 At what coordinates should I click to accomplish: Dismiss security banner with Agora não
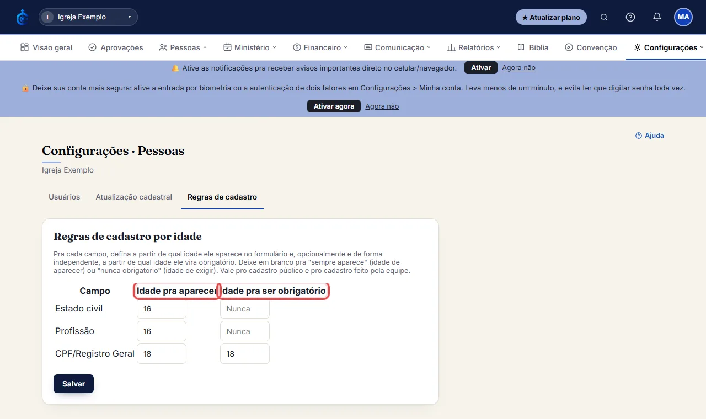coord(382,106)
